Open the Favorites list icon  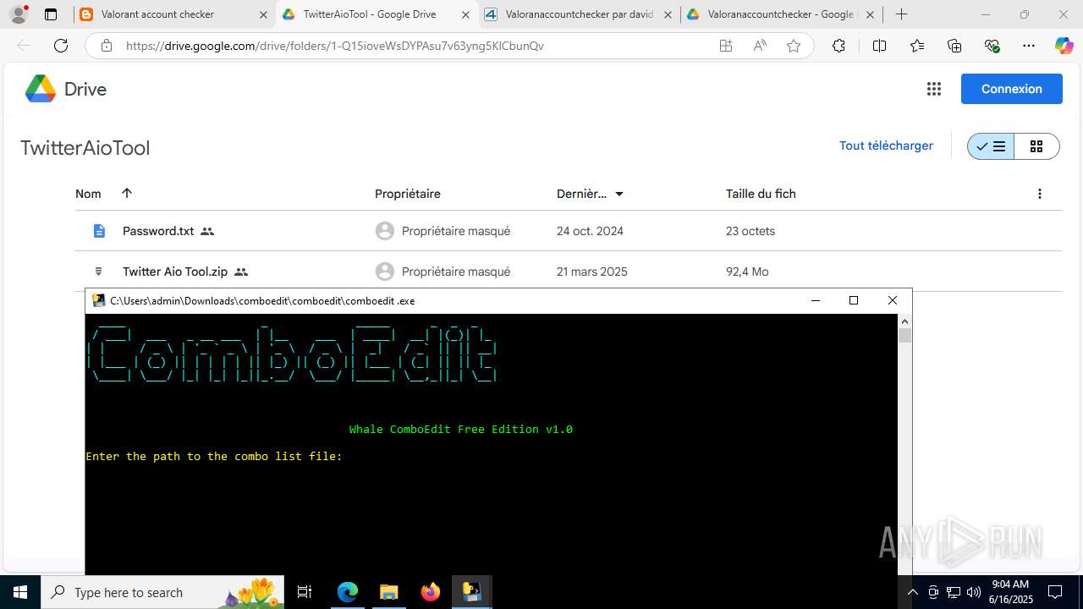(x=917, y=46)
